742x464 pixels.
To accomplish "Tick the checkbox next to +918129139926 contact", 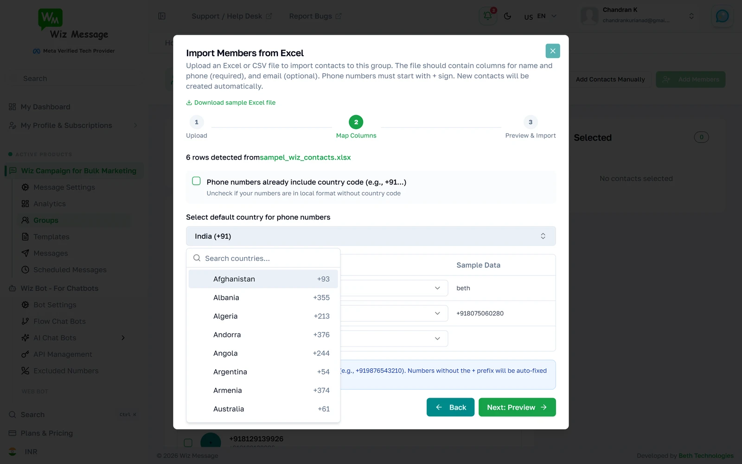I will [x=188, y=443].
